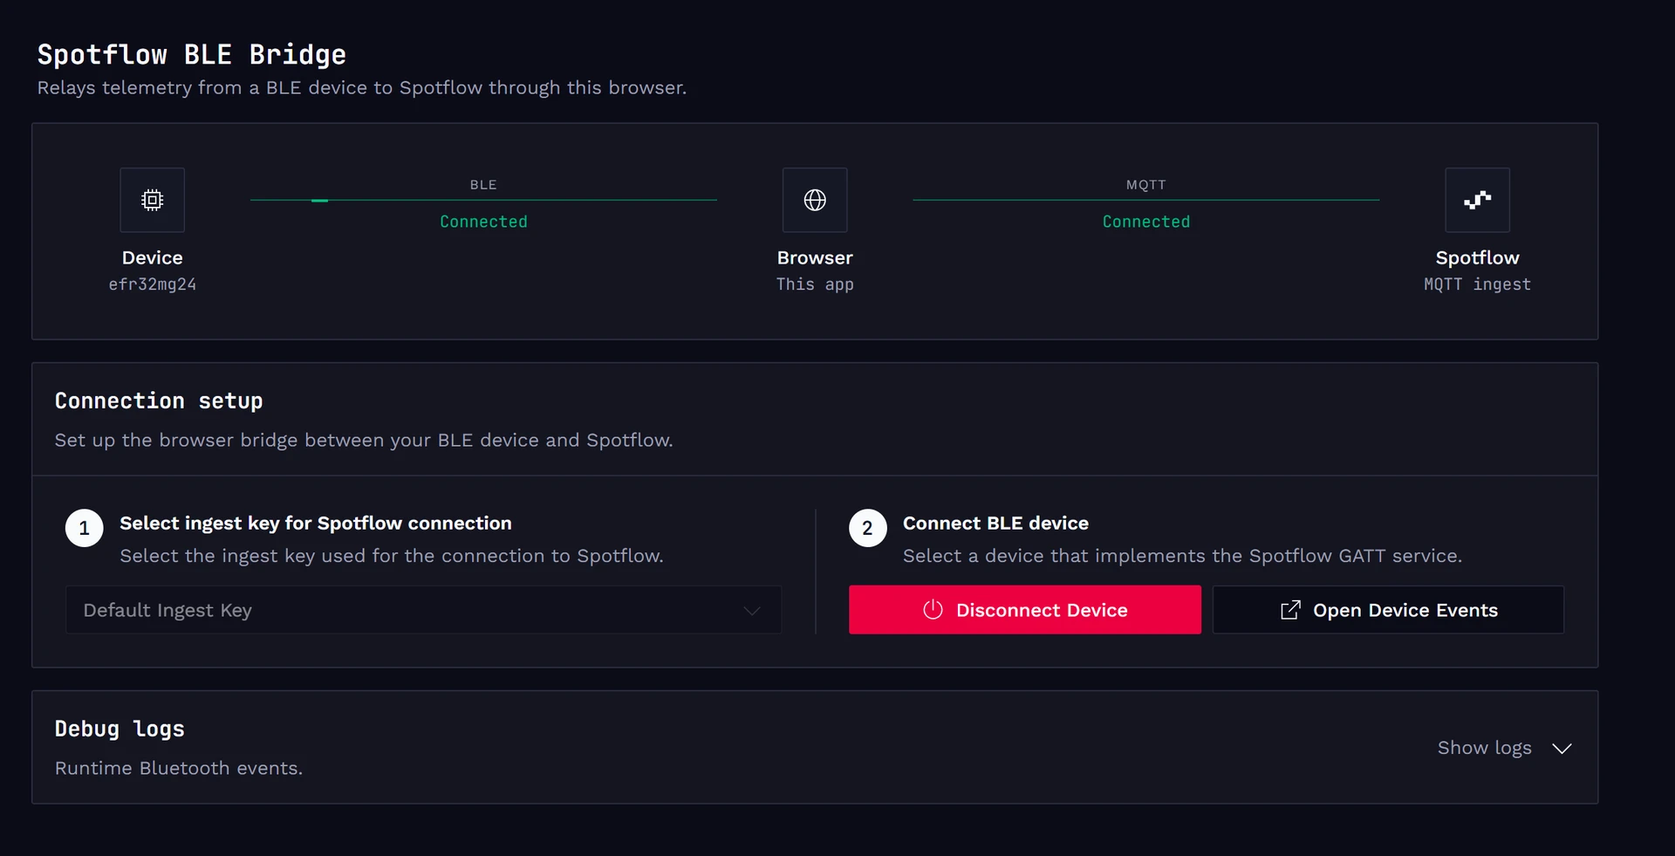This screenshot has height=856, width=1675.
Task: Click the 'MQTT ingest' caption
Action: pos(1477,284)
